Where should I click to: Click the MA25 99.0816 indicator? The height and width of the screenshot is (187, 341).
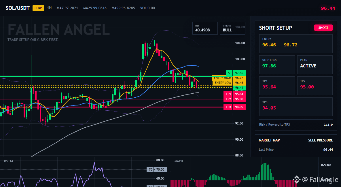(95, 8)
